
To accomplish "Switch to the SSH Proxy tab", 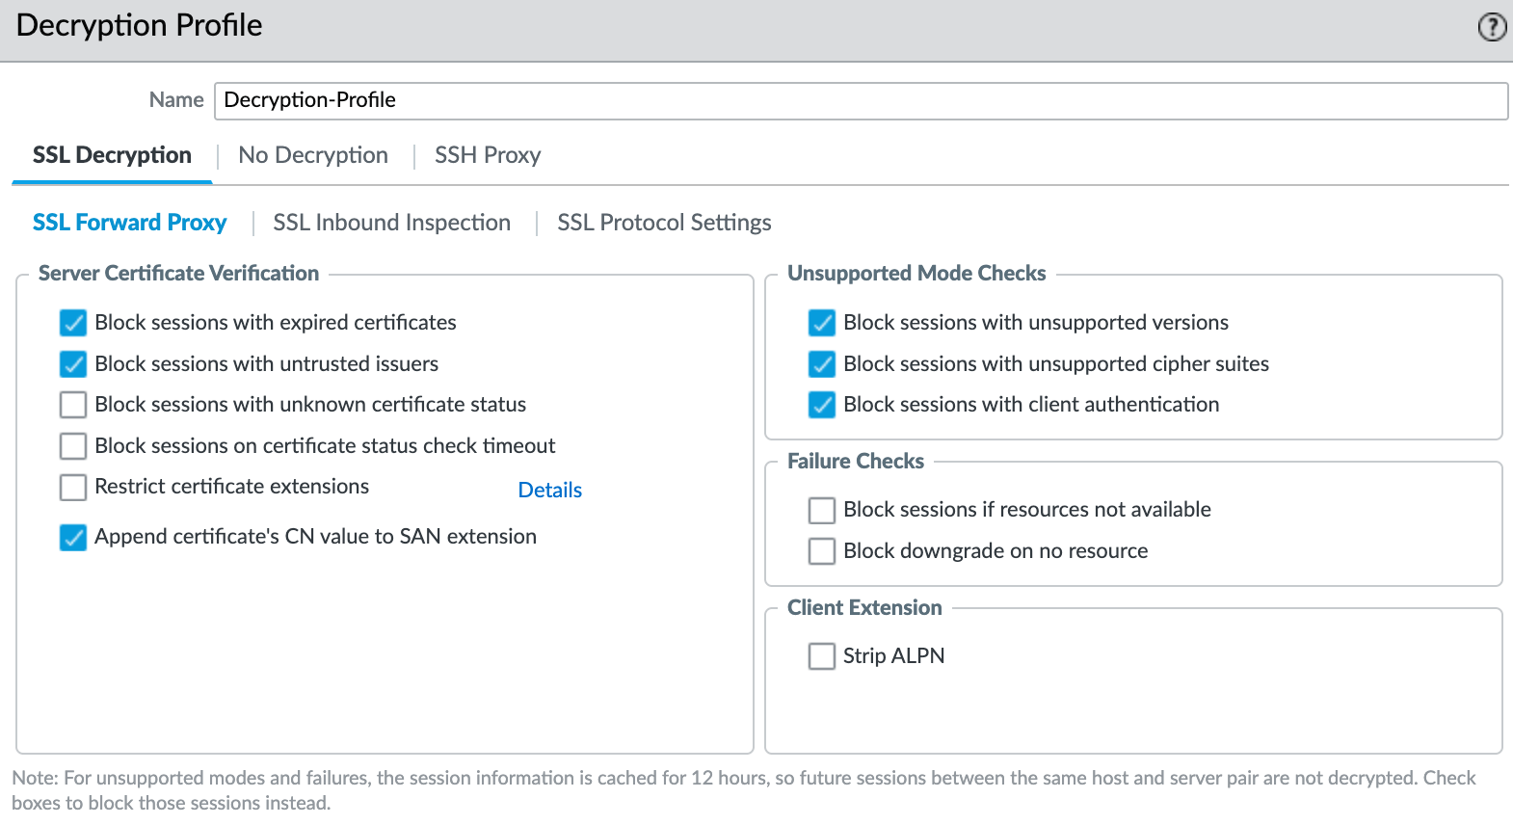I will pyautogui.click(x=488, y=155).
